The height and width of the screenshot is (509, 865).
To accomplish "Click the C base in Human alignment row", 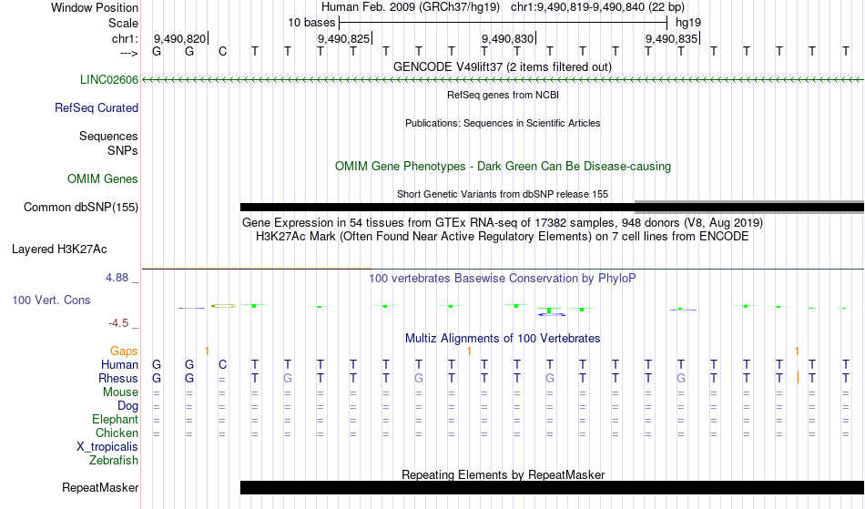I will (x=222, y=364).
